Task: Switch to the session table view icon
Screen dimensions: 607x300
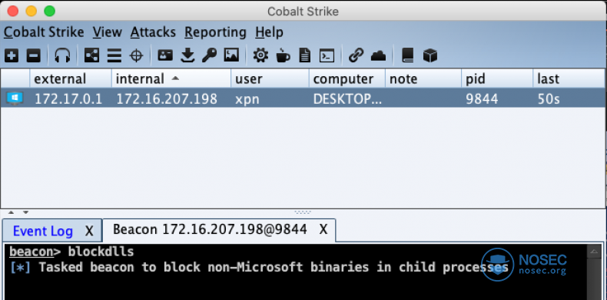Action: [114, 55]
